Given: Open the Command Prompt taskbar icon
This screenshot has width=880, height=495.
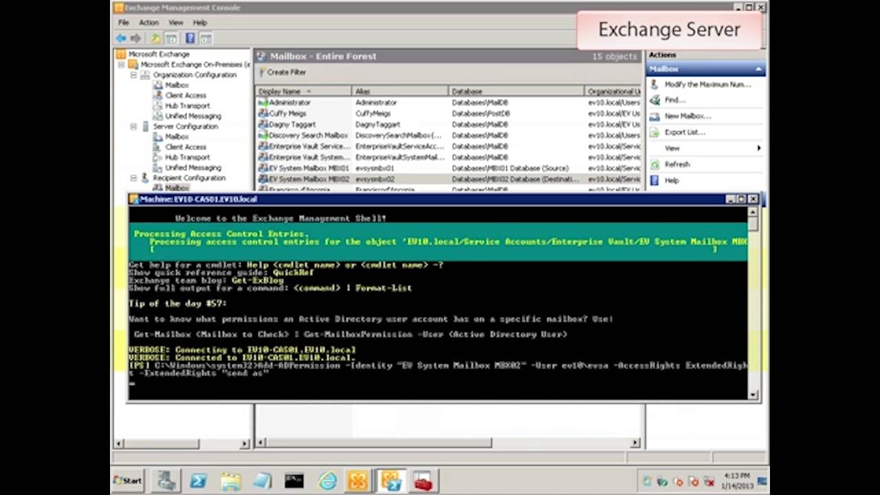Looking at the screenshot, I should click(x=294, y=481).
